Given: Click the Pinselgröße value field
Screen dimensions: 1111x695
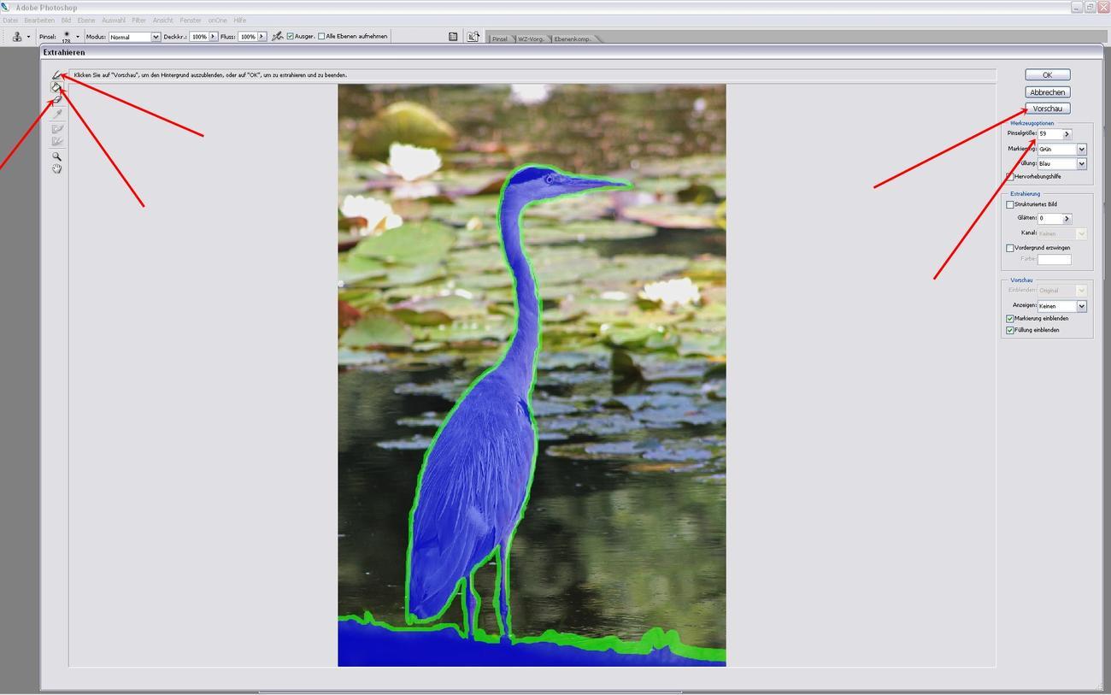Looking at the screenshot, I should click(x=1049, y=134).
